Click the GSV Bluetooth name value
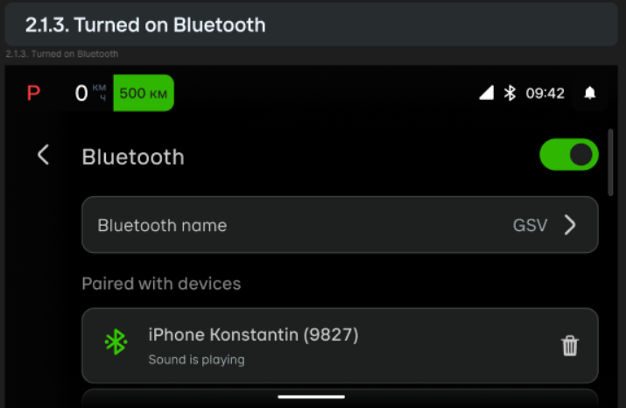The width and height of the screenshot is (626, 408). point(530,226)
